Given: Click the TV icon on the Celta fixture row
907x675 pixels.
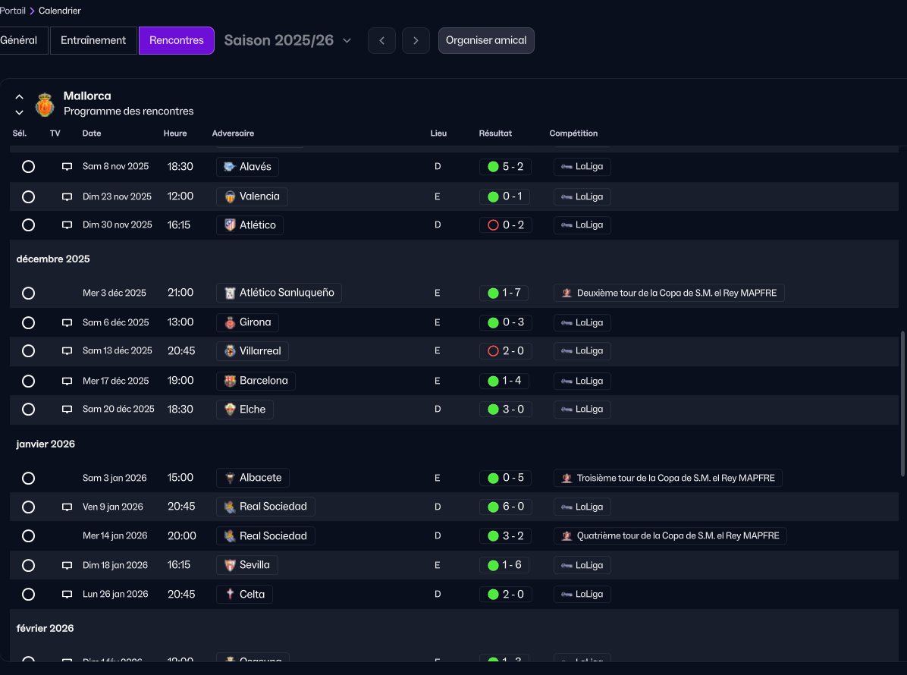Looking at the screenshot, I should (x=67, y=595).
